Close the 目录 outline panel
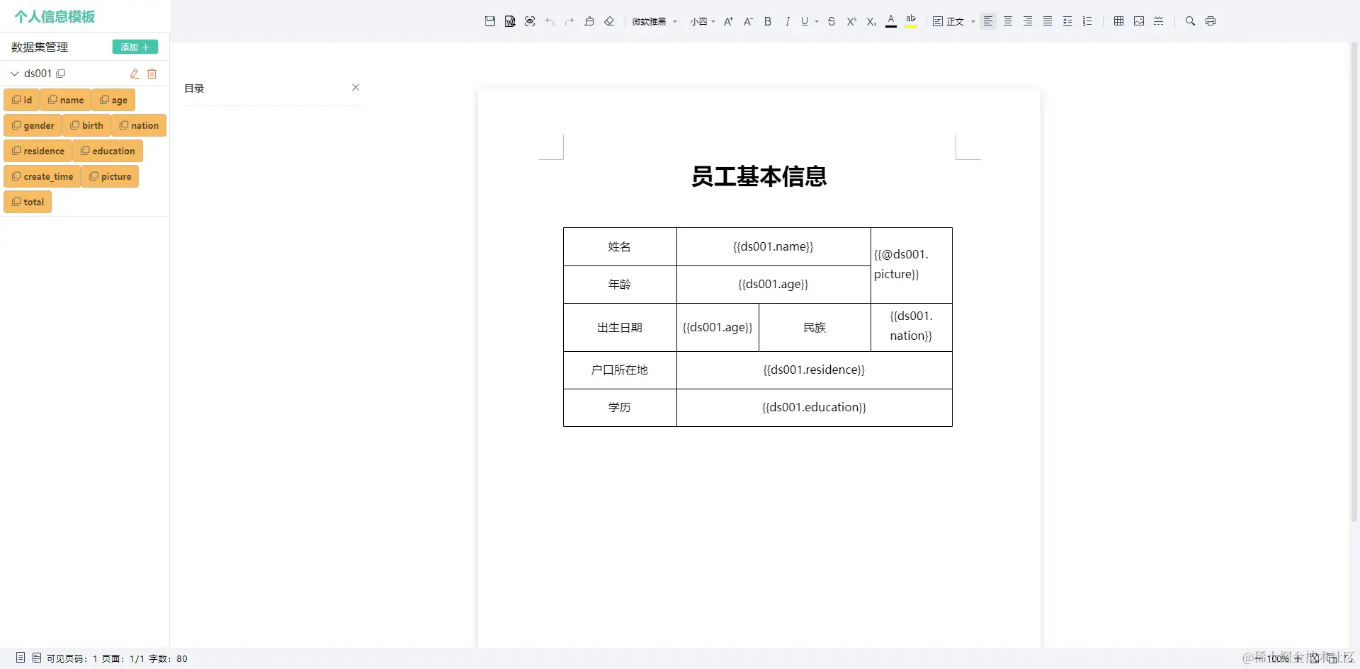1360x669 pixels. 356,87
